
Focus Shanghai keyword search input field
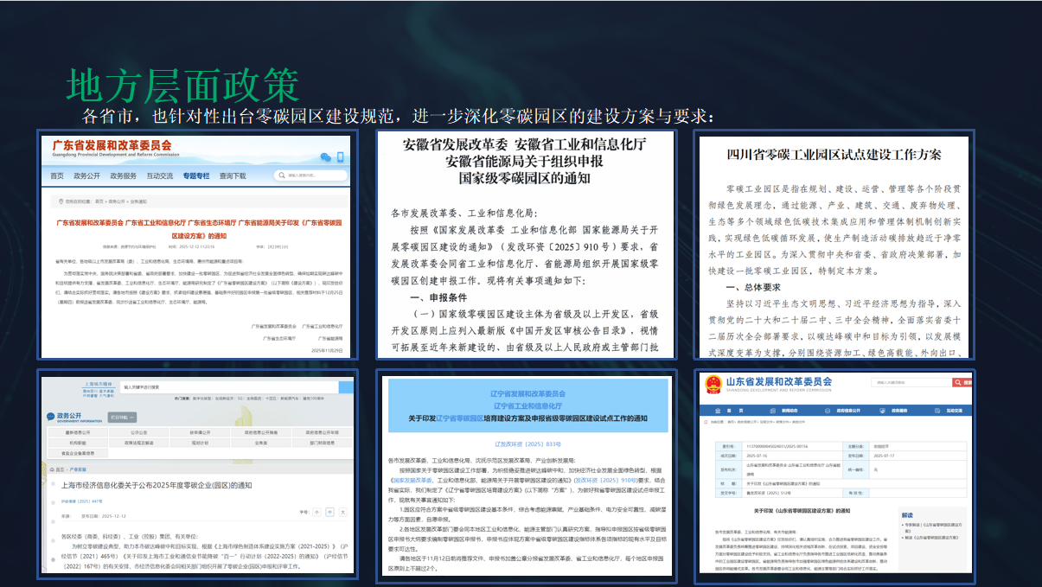pyautogui.click(x=229, y=387)
